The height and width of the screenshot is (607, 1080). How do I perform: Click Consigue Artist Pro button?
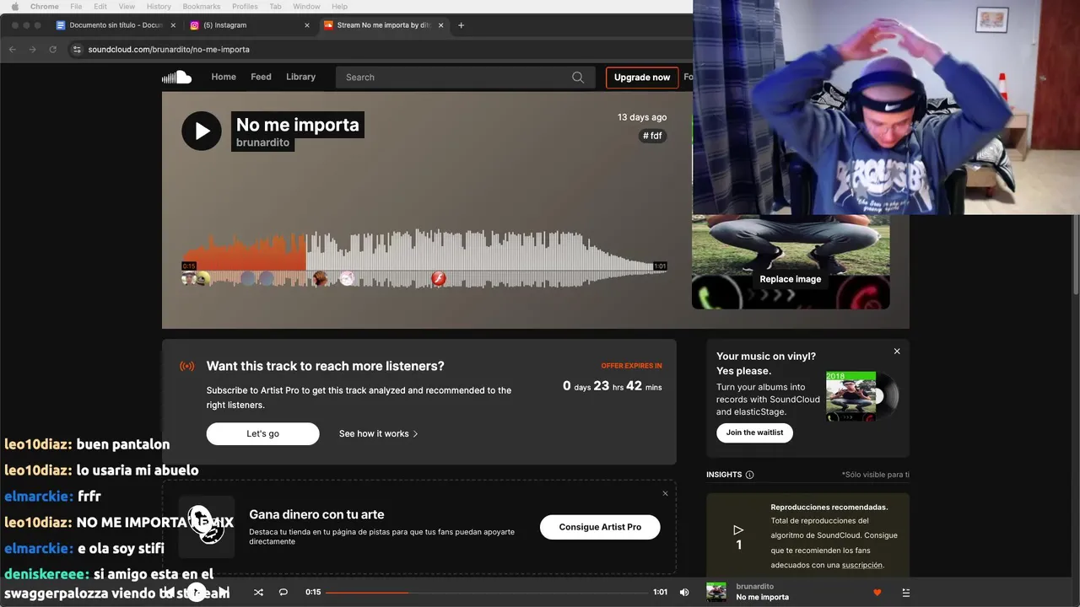pyautogui.click(x=600, y=527)
